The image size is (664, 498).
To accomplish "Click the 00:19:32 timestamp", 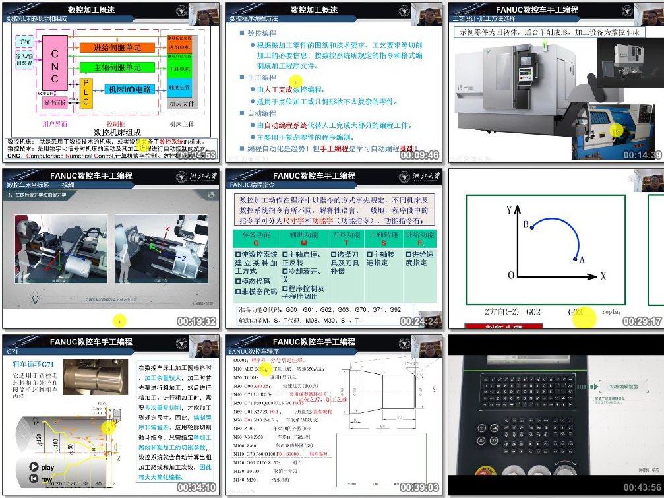I will (196, 321).
